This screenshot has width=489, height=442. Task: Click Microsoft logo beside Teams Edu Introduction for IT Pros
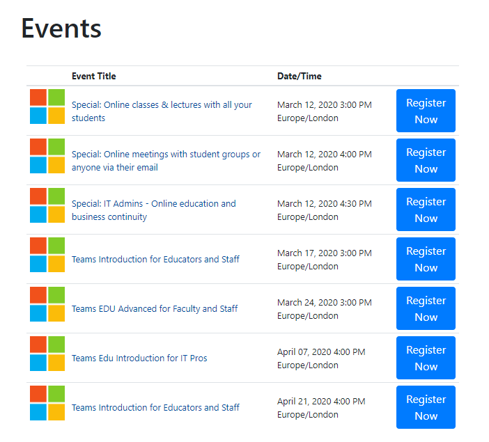tap(47, 354)
